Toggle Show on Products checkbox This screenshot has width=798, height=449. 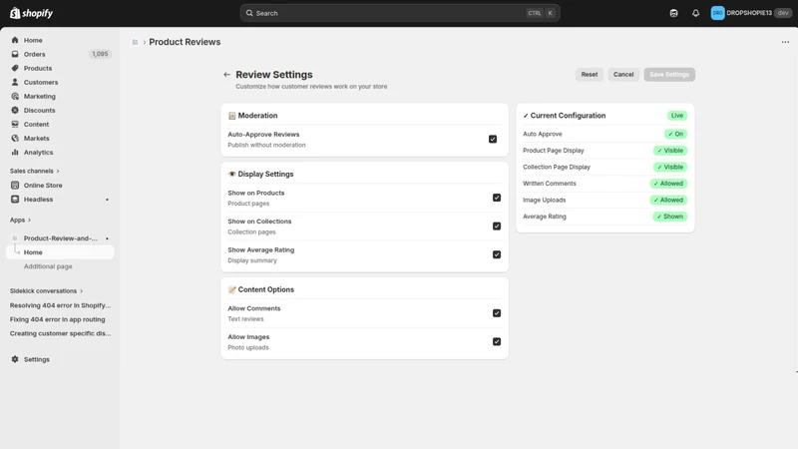tap(496, 198)
